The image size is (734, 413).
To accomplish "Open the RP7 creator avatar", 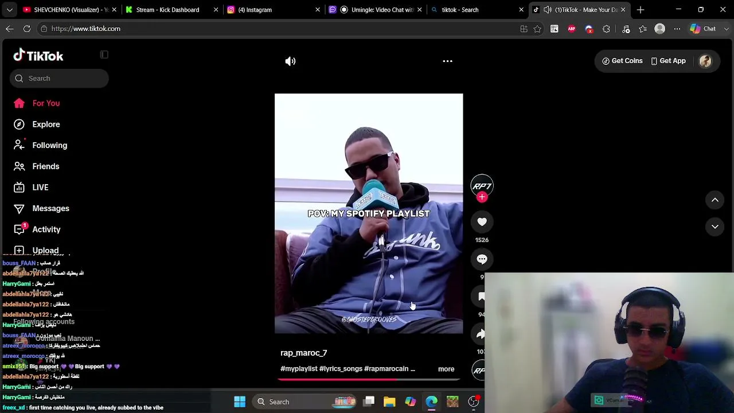I will point(482,185).
